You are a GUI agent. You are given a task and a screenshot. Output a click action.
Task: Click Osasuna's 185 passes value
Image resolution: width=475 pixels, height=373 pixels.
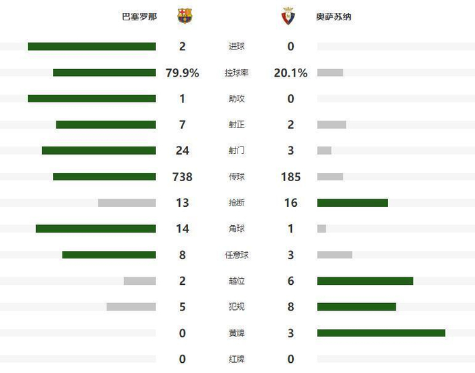click(291, 177)
